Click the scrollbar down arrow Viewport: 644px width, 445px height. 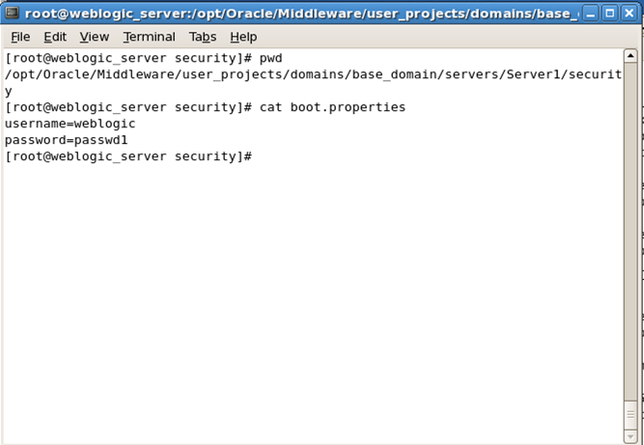(630, 434)
